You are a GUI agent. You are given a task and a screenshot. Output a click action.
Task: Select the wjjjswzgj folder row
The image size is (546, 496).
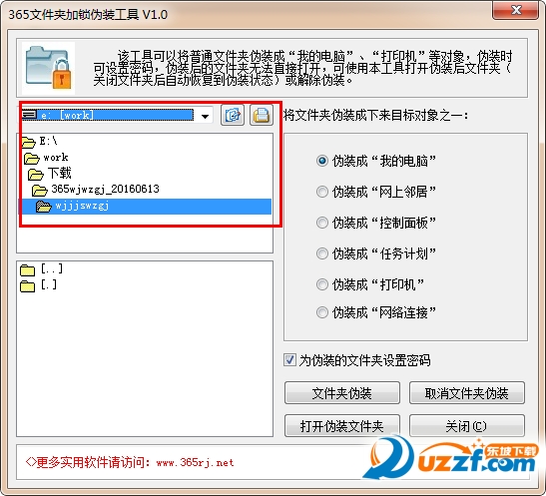coord(145,206)
